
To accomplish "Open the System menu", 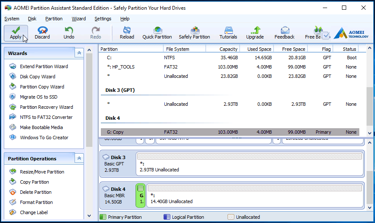I will pos(12,19).
